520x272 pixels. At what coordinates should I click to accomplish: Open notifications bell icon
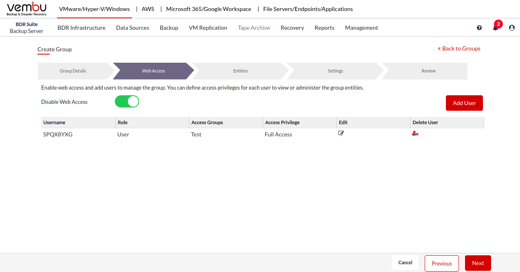click(x=496, y=28)
